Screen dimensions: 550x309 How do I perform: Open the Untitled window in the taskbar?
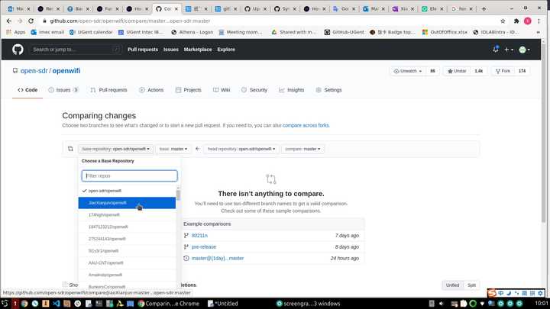point(223,304)
